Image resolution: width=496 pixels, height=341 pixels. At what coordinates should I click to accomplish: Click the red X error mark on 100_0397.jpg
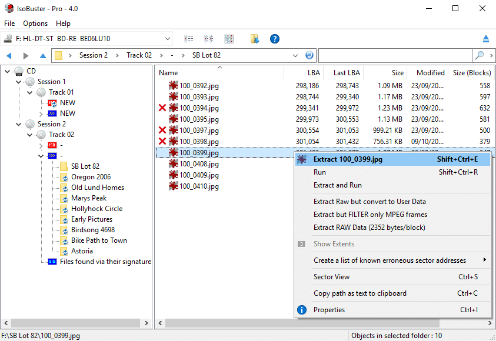coord(162,130)
